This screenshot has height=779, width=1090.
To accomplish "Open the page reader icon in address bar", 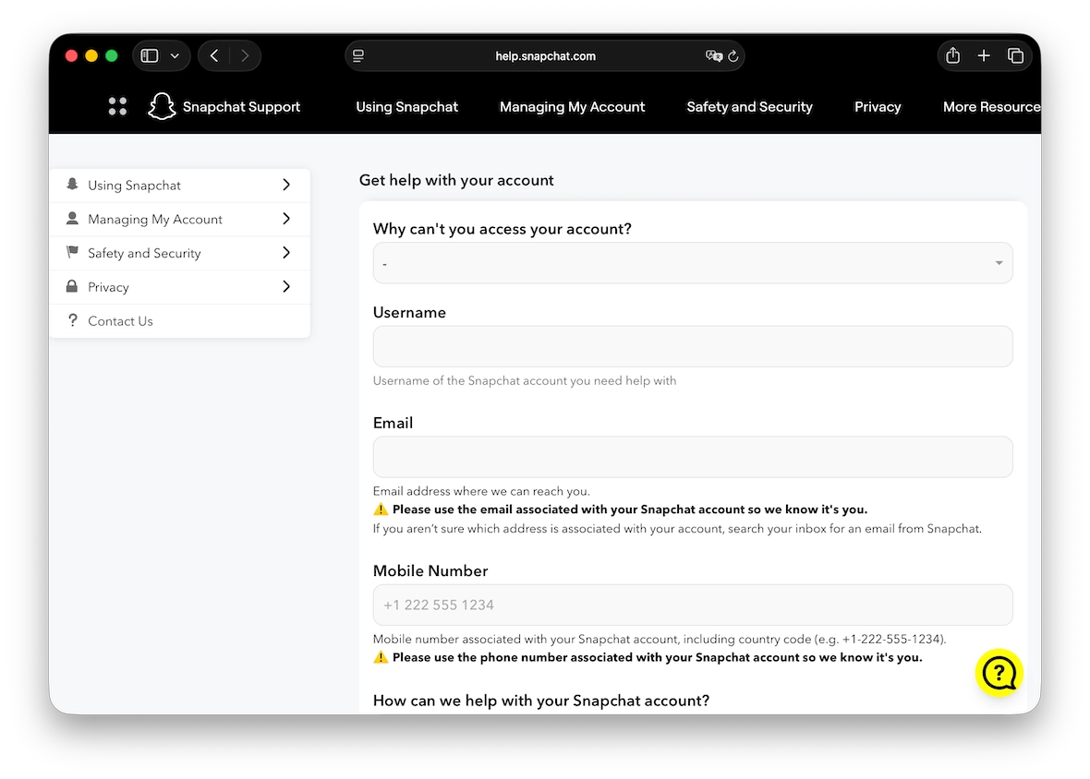I will click(x=358, y=56).
